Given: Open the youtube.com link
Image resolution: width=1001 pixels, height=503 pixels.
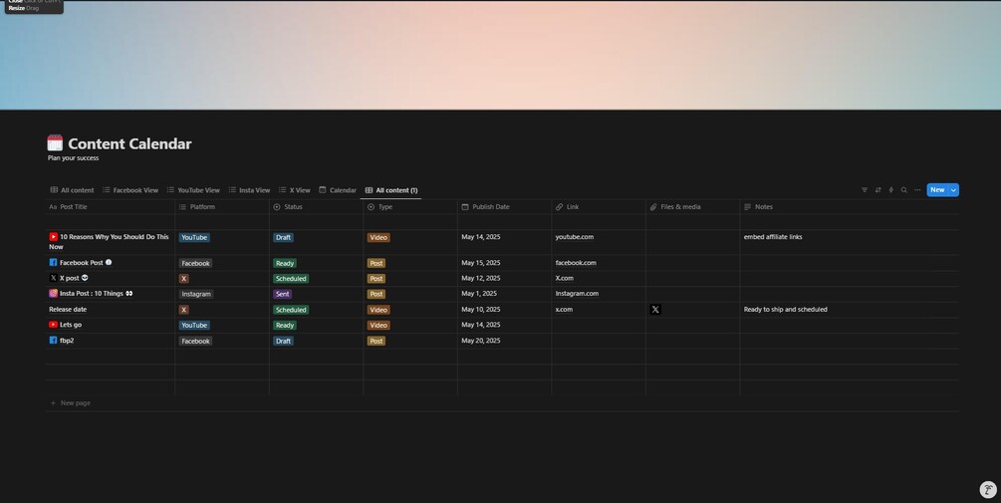Looking at the screenshot, I should click(575, 237).
